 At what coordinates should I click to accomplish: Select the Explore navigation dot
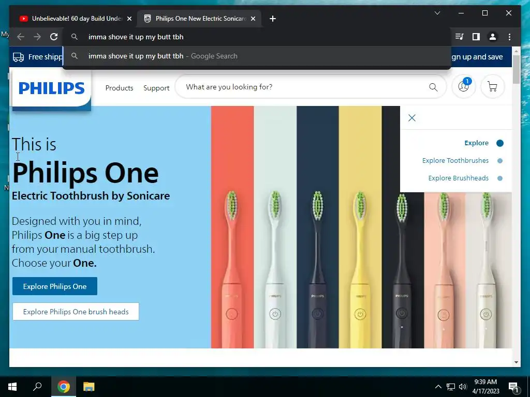tap(500, 143)
